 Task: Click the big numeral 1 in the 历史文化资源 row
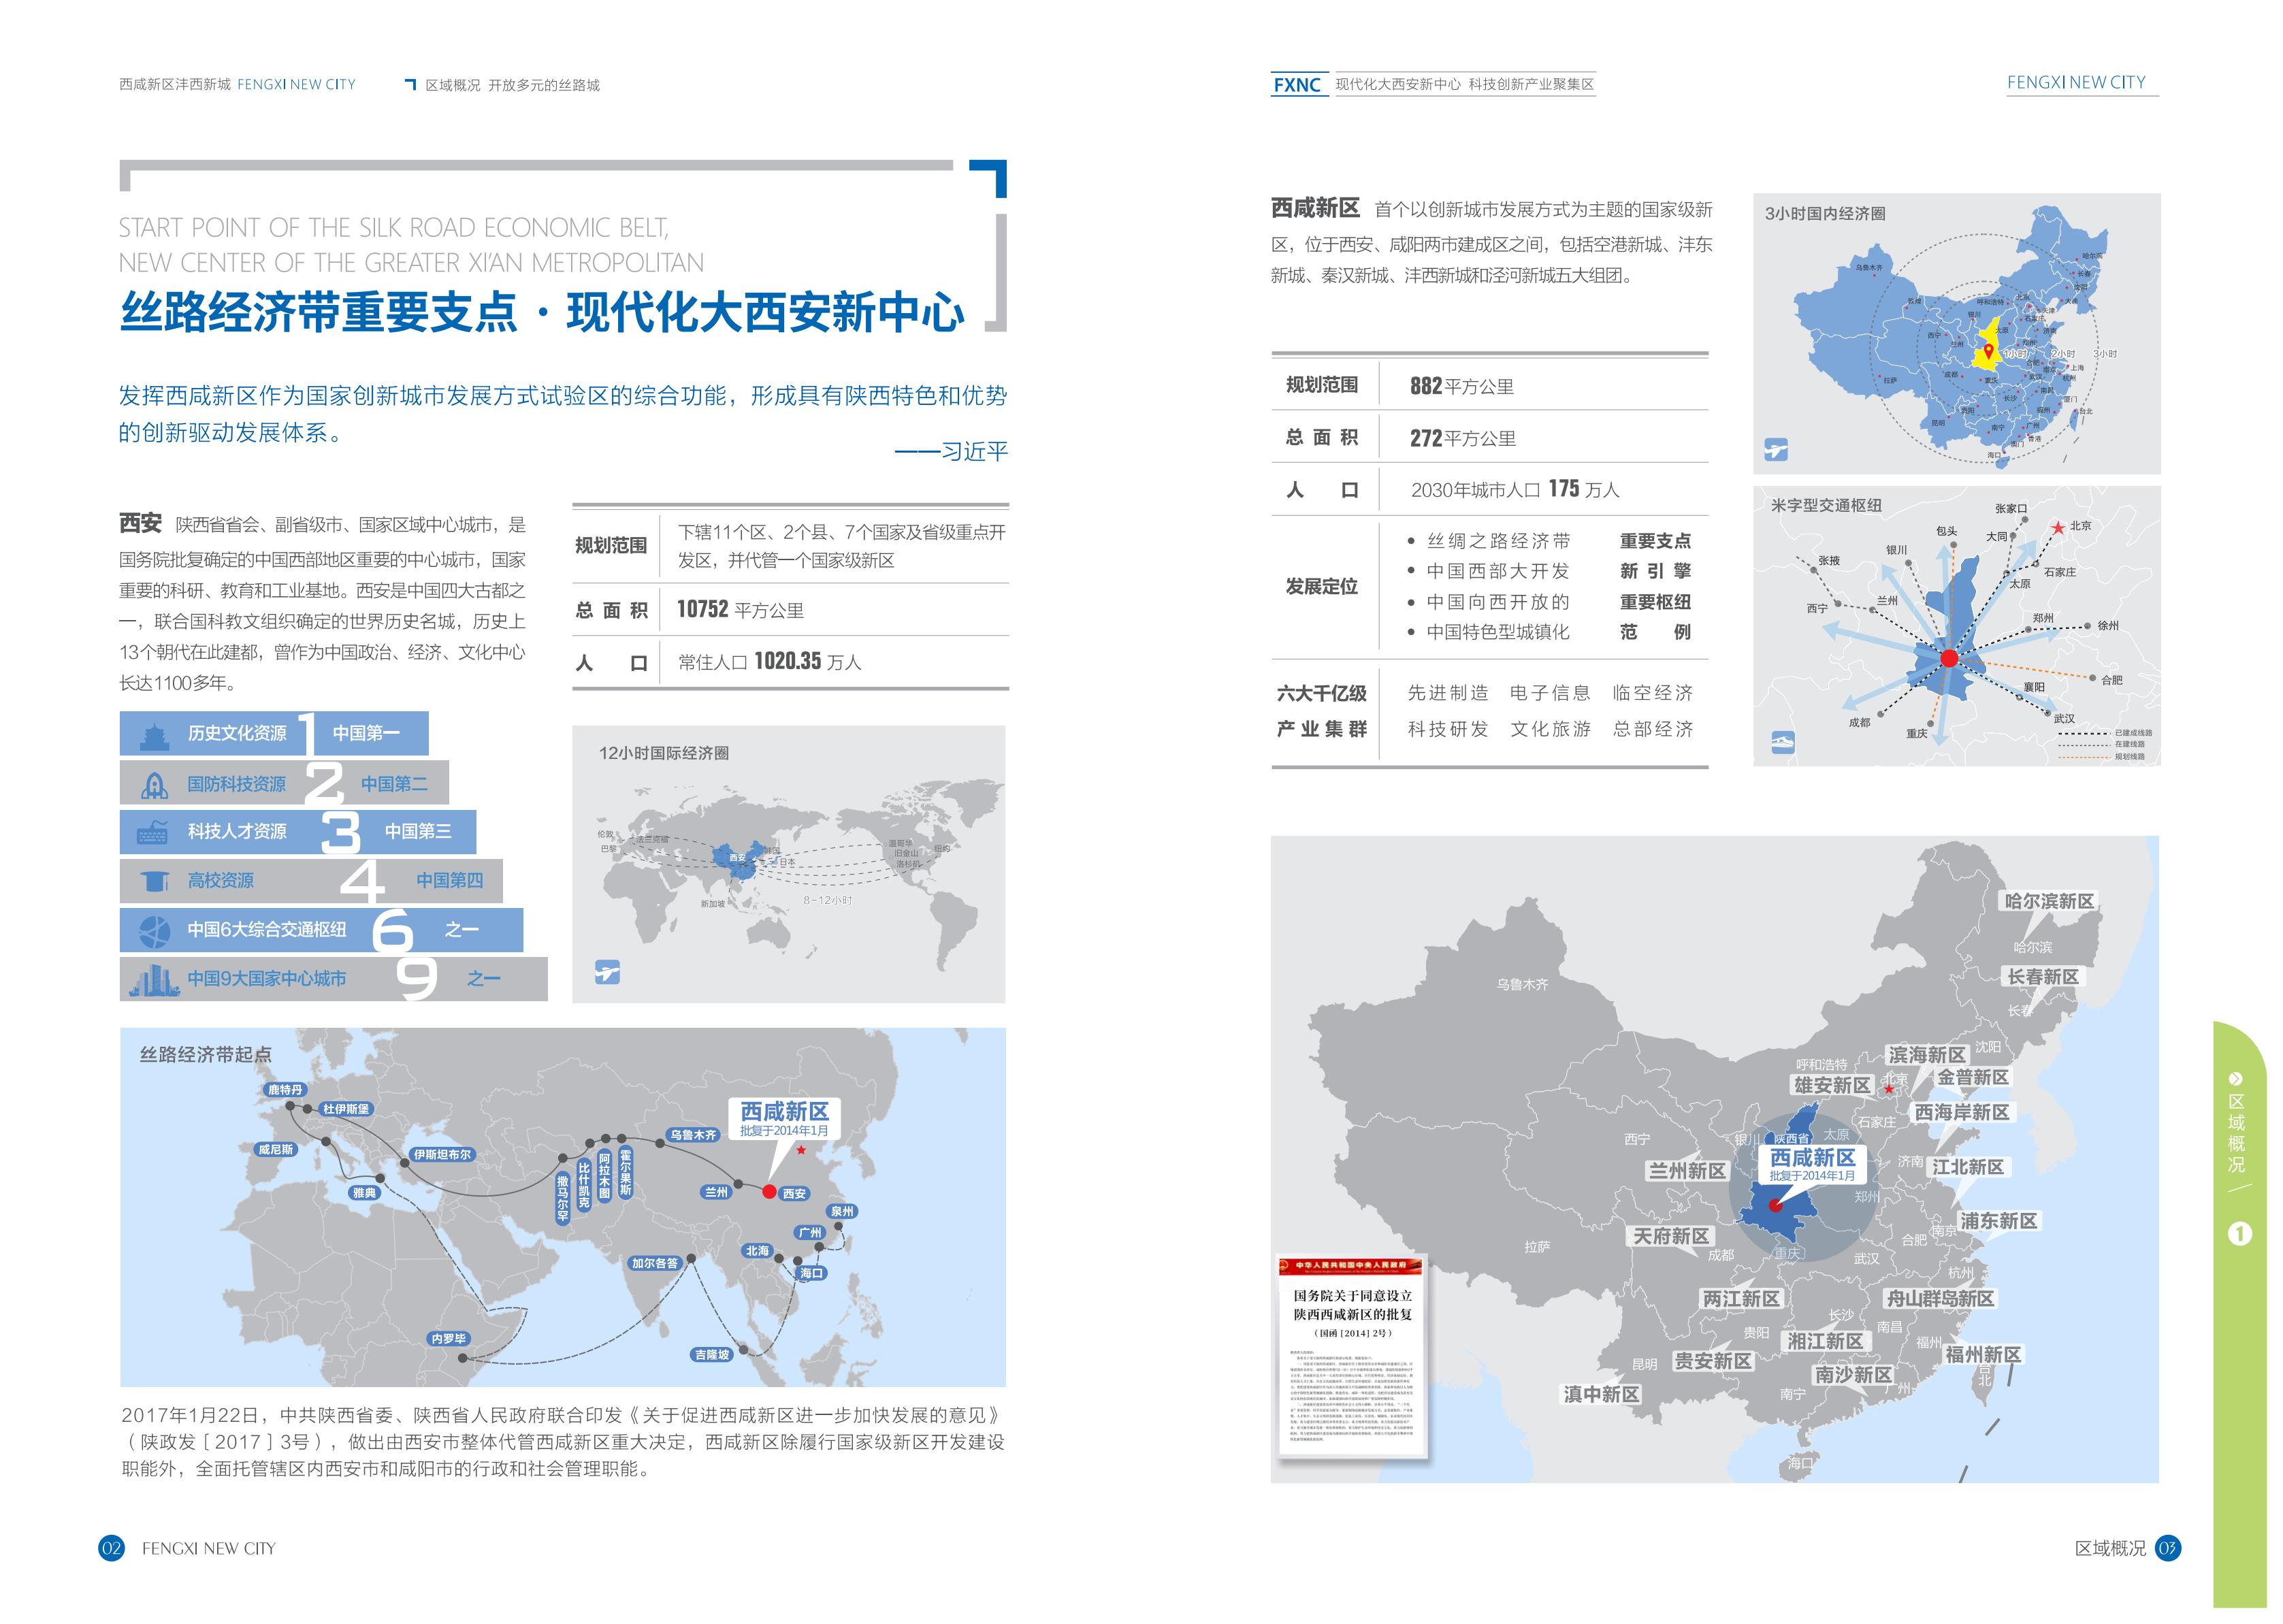pyautogui.click(x=307, y=733)
